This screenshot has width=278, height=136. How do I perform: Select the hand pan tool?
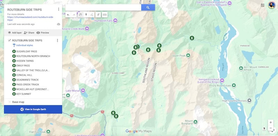(x=80, y=15)
